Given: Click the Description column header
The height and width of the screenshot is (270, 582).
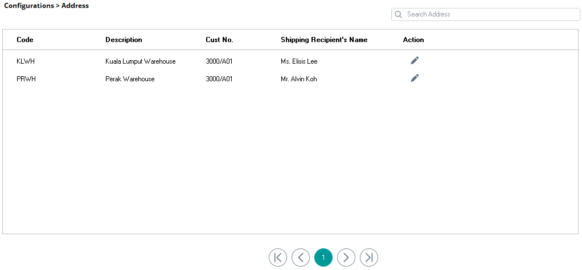Looking at the screenshot, I should point(124,40).
